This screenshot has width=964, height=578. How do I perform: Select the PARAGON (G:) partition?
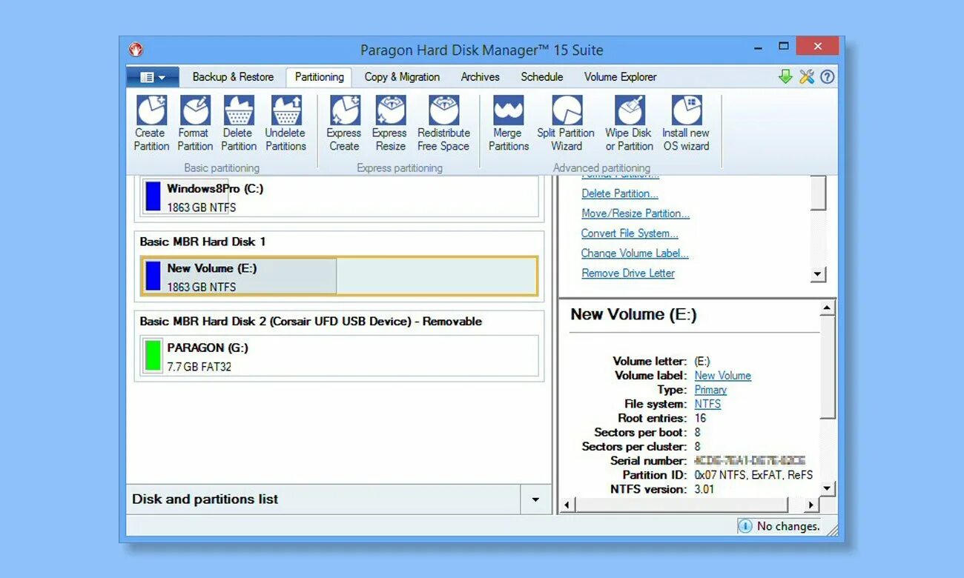click(x=340, y=356)
